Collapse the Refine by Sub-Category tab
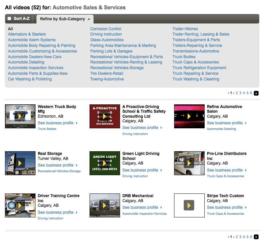This screenshot has width=263, height=243. (x=65, y=19)
